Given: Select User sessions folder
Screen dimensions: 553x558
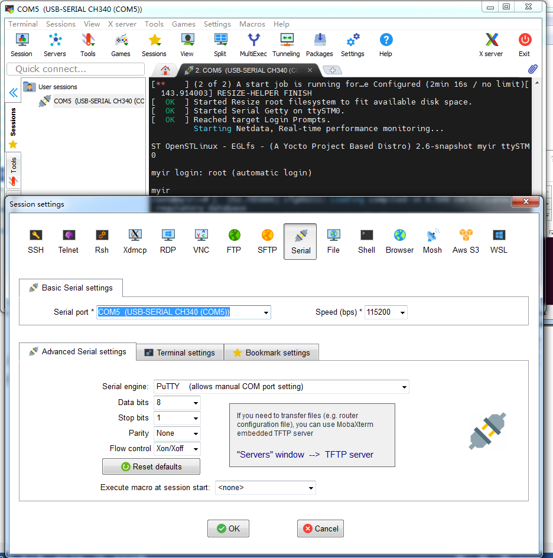Looking at the screenshot, I should pos(50,87).
